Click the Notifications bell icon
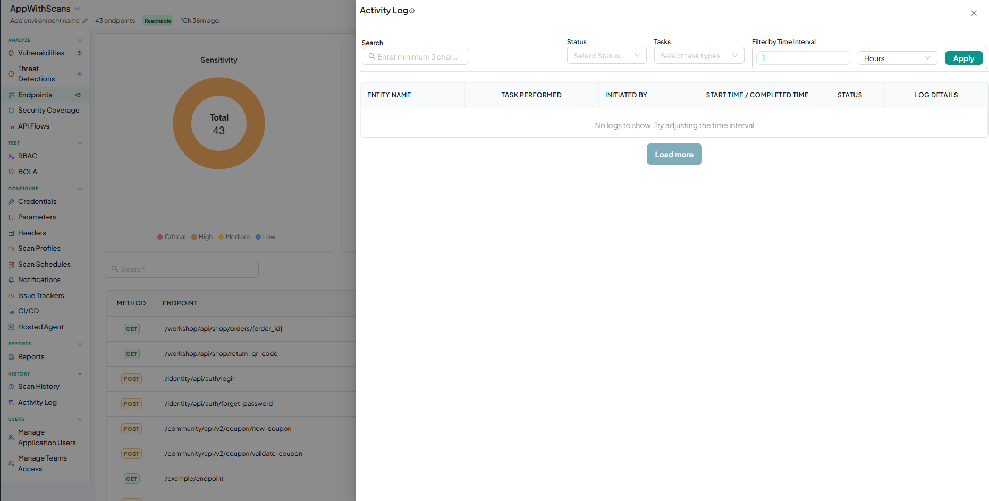Screen dimensions: 989x501 click(11, 280)
